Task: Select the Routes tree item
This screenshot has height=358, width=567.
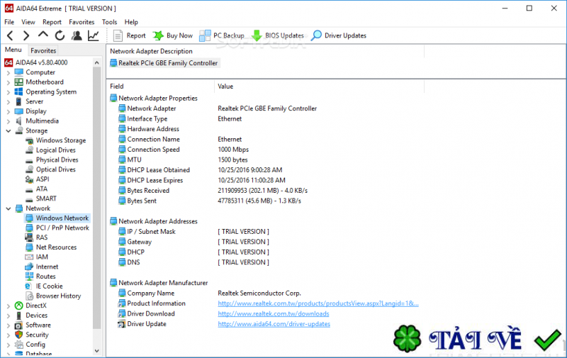Action: (40, 276)
